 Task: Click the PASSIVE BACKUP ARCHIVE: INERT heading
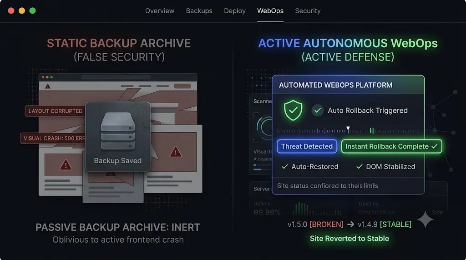click(118, 227)
